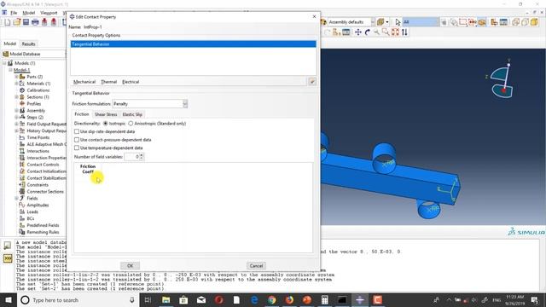Viewport: 546px width, 307px height.
Task: Expand the Materials (1) tree node
Action: (x=16, y=84)
